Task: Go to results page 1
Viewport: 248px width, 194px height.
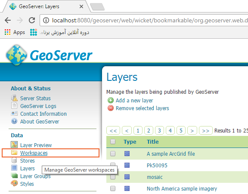Action: 138,130
